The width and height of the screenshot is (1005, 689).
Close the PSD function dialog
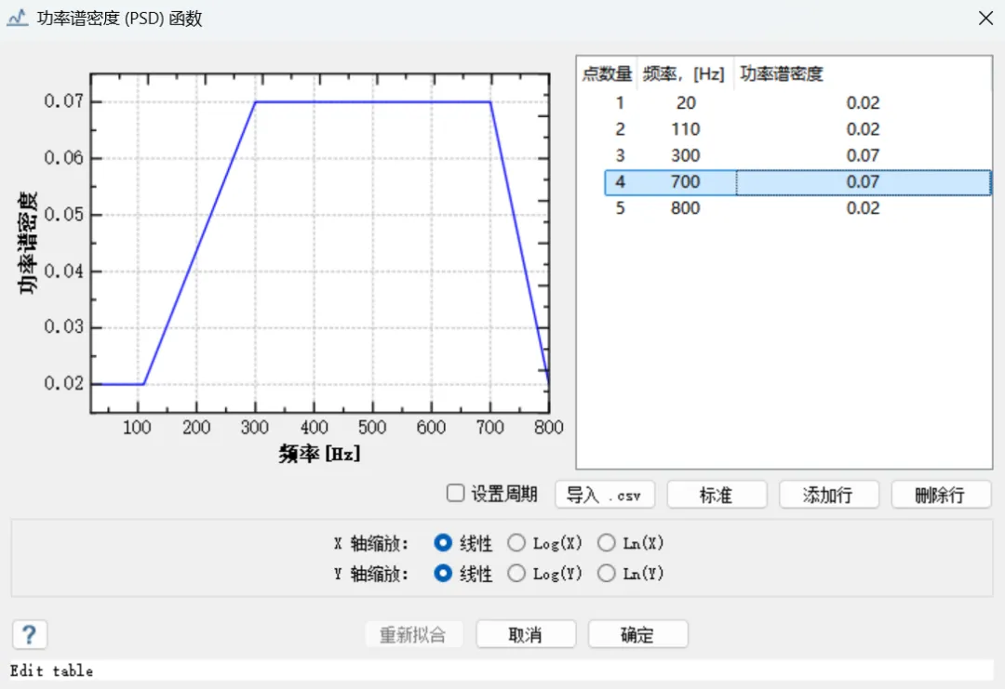[985, 19]
